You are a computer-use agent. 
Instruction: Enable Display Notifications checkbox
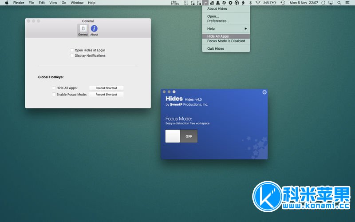click(72, 55)
